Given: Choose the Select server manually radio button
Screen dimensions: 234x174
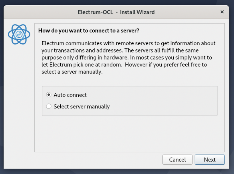Looking at the screenshot, I should click(x=49, y=106).
